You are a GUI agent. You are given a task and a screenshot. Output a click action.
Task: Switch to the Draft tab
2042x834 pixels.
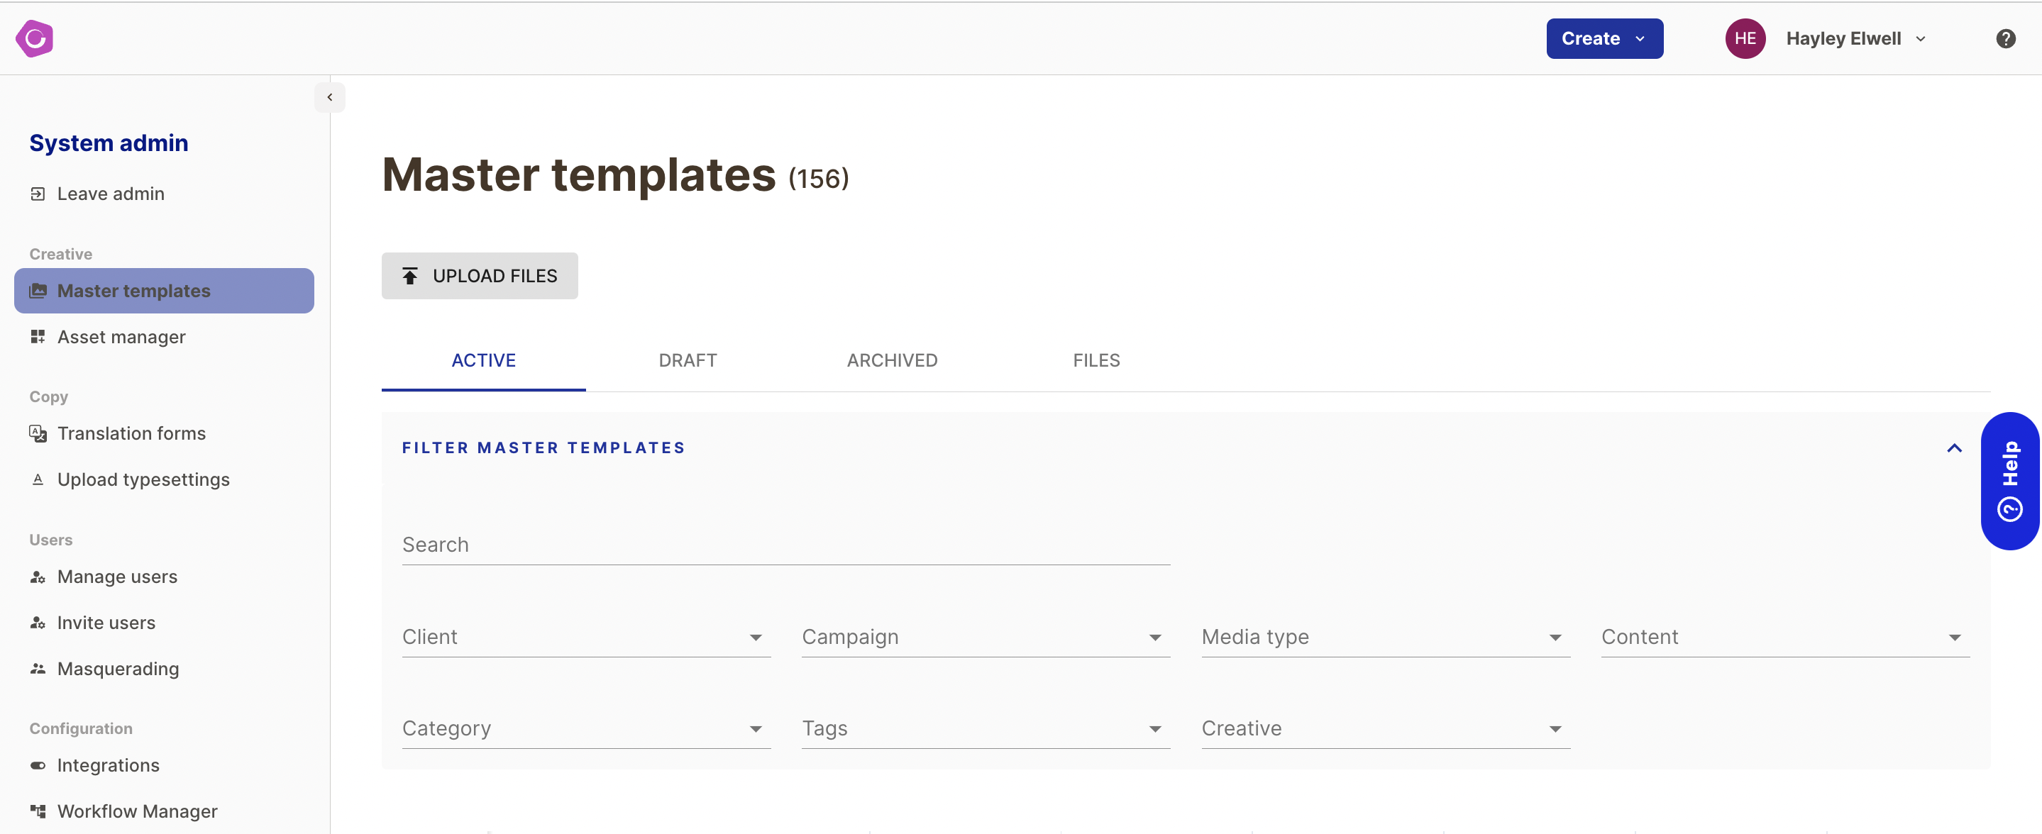tap(688, 360)
